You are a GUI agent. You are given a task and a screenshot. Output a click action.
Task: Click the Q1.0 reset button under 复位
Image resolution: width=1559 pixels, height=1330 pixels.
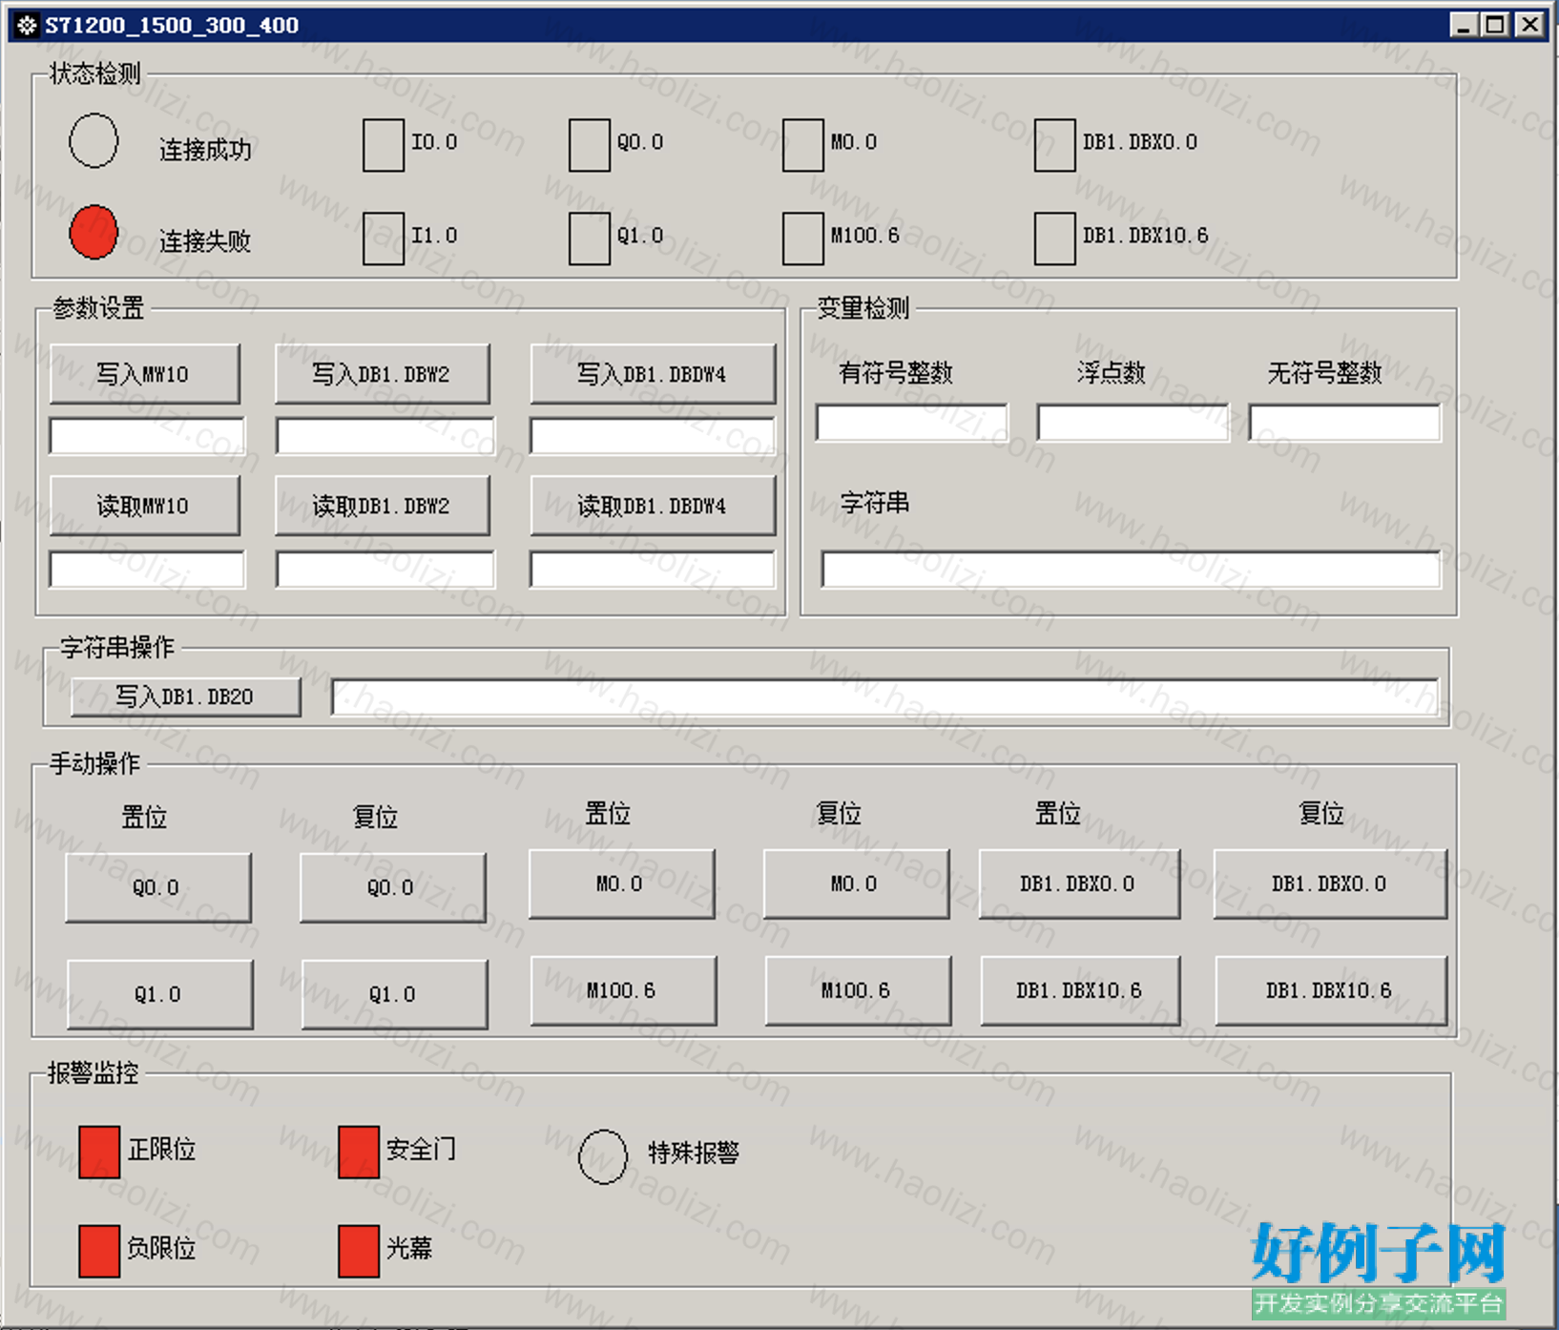[x=395, y=994]
